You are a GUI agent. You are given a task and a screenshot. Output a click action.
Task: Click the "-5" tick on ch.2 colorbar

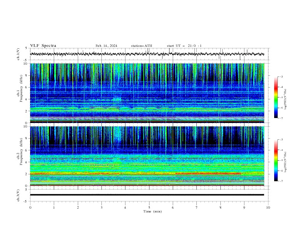(281, 160)
